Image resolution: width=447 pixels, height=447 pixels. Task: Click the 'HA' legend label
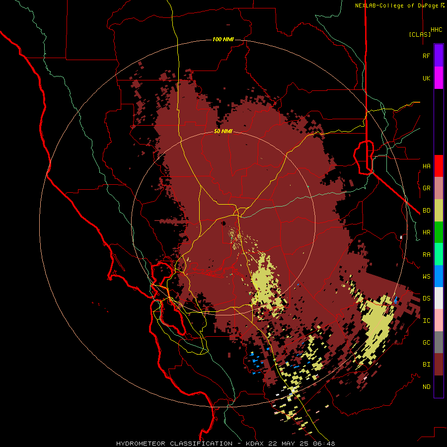point(426,166)
